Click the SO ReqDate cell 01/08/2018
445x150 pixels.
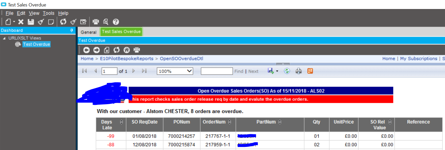(144, 136)
